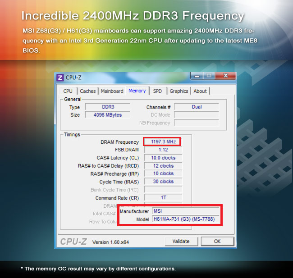Click the Size 4096 MBytes field
This screenshot has height=278, width=293.
107,115
